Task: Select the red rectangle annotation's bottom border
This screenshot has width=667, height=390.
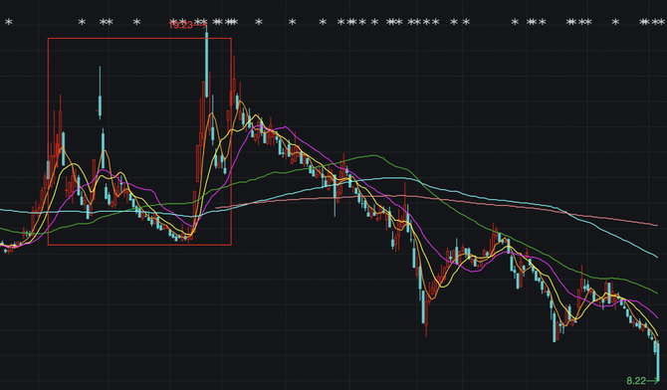Action: (x=139, y=245)
